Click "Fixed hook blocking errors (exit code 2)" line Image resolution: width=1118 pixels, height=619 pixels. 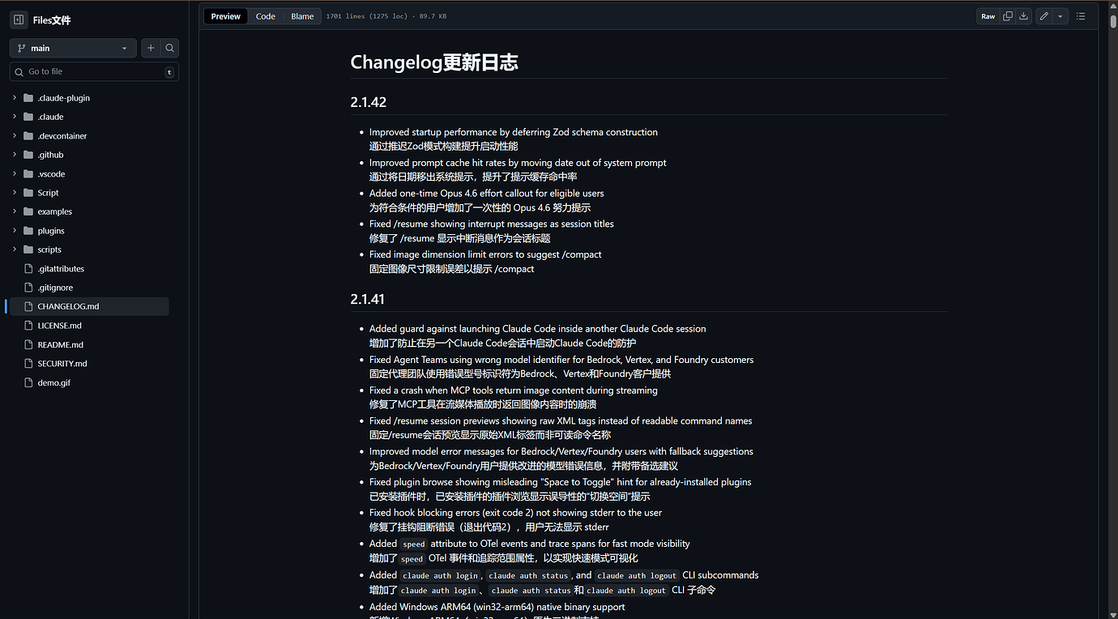(515, 513)
